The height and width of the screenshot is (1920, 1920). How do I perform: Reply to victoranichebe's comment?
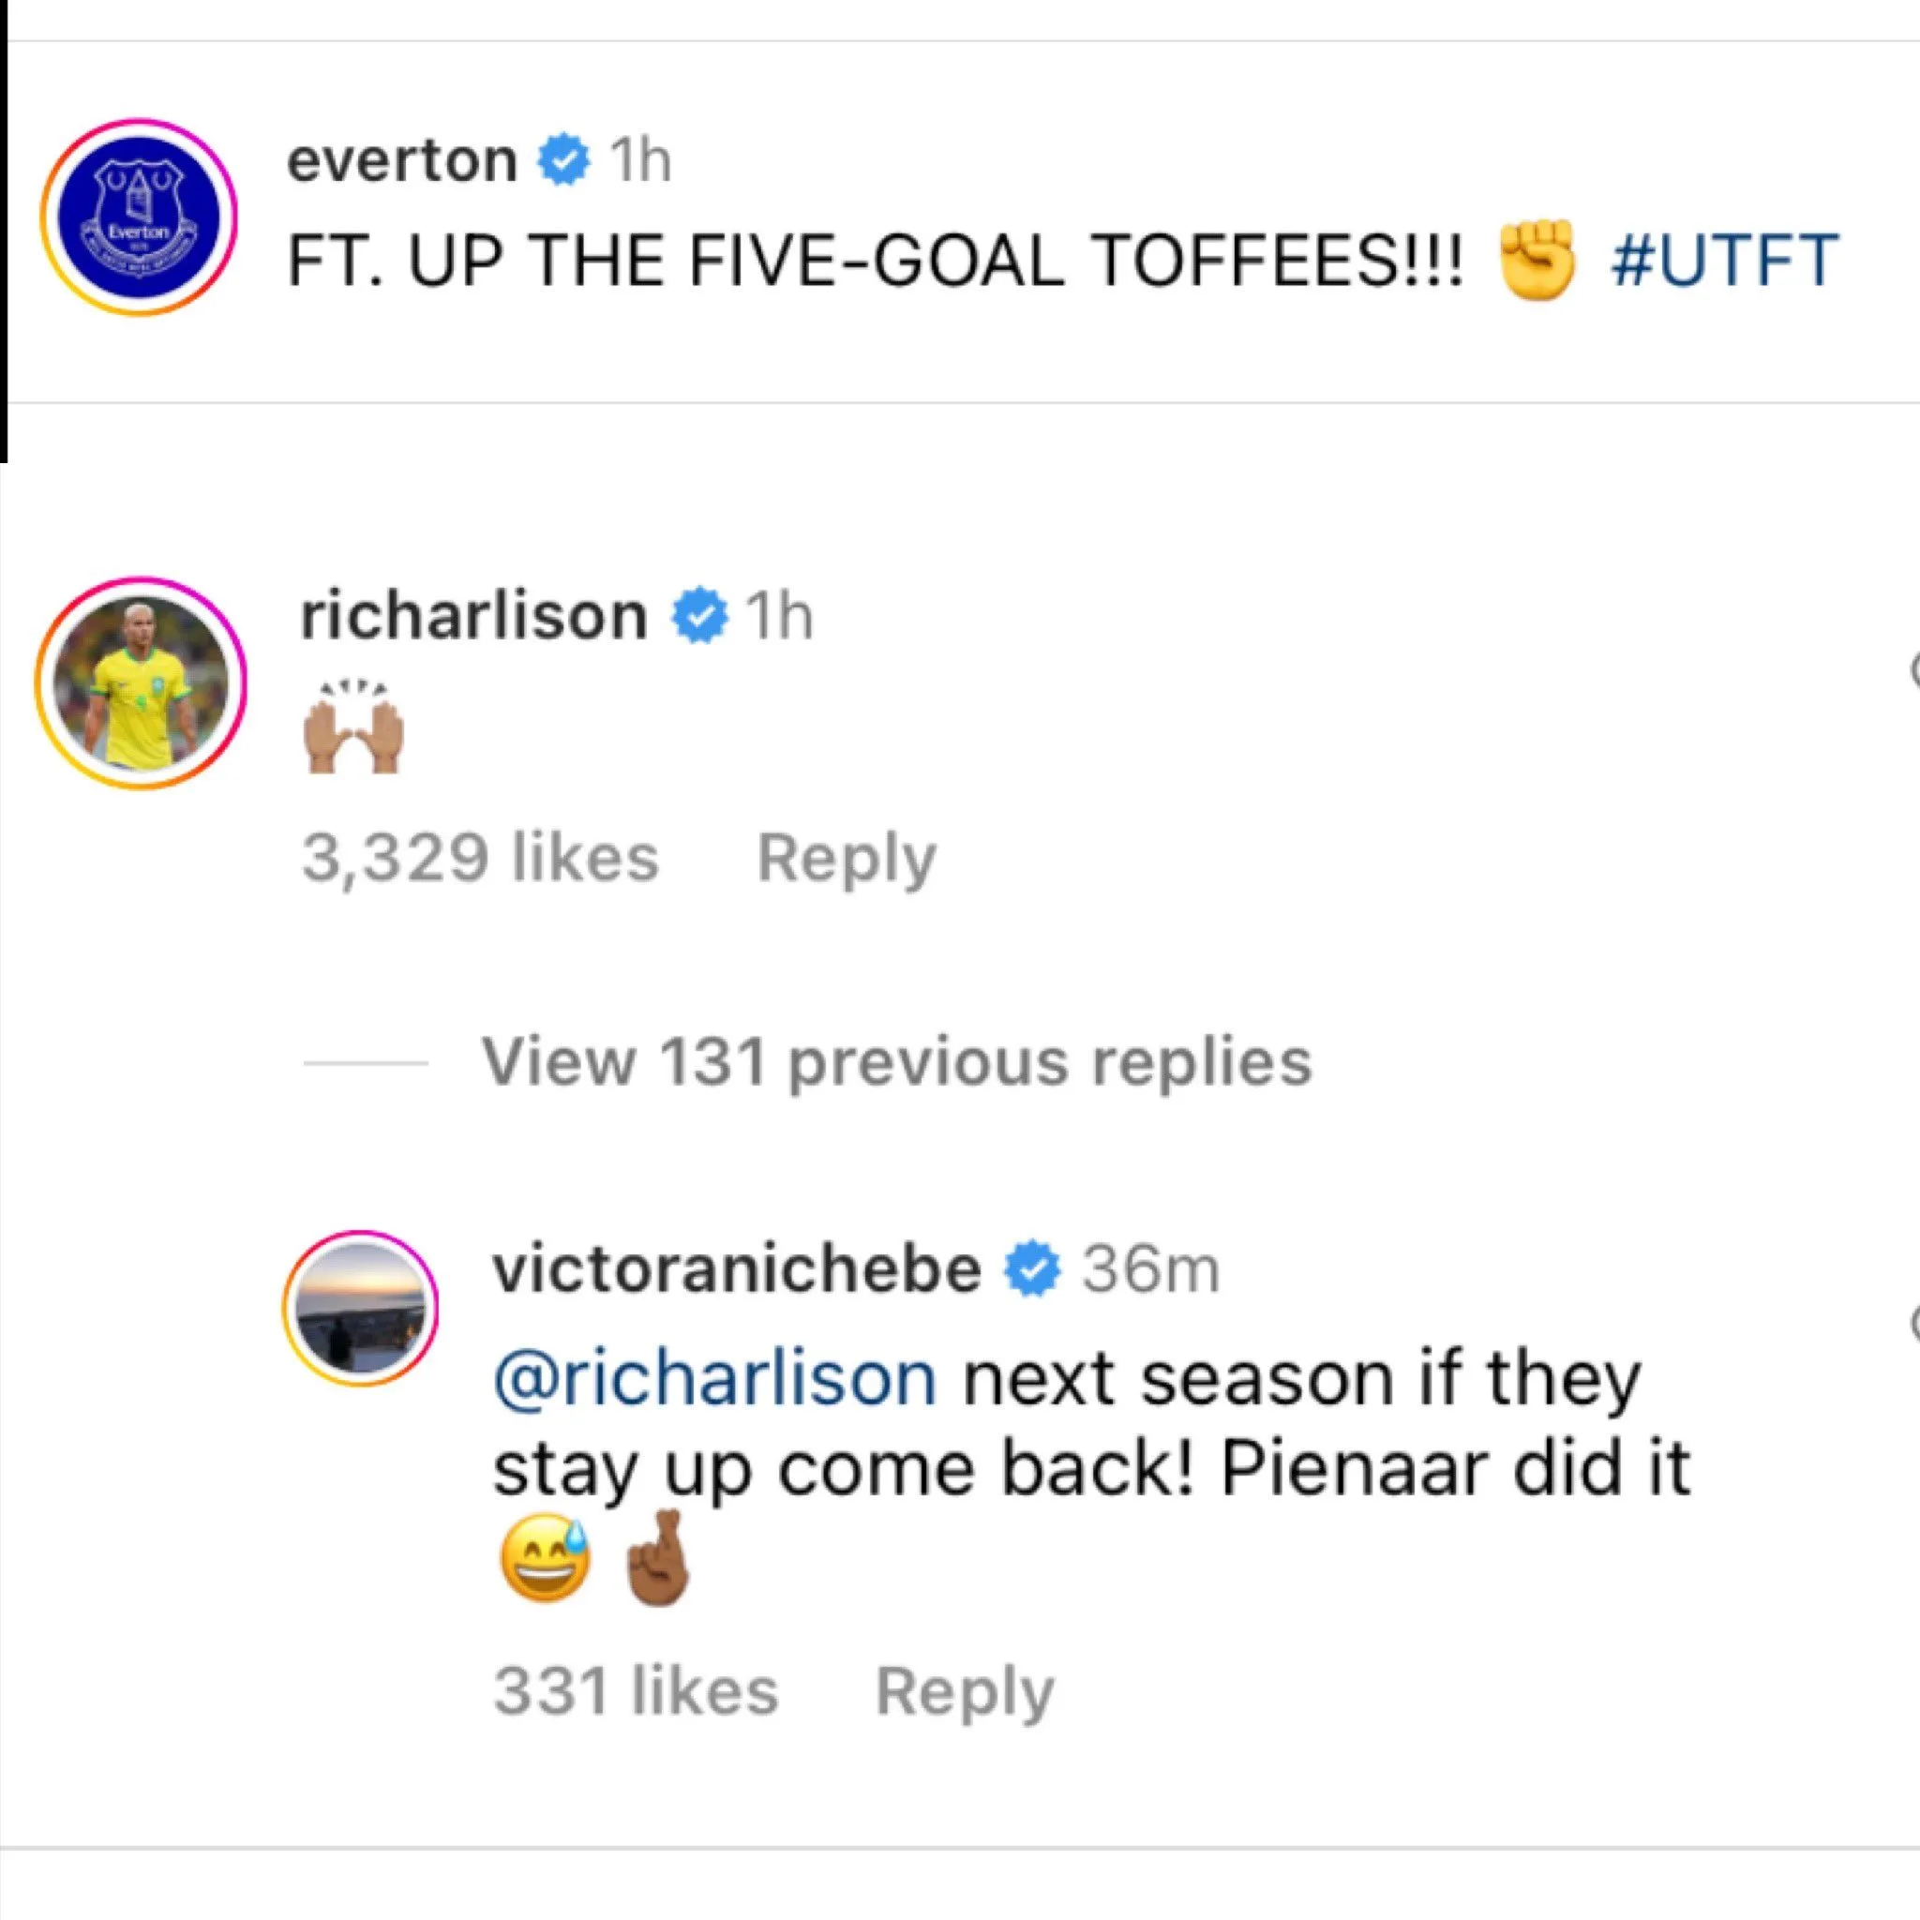click(963, 1690)
